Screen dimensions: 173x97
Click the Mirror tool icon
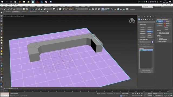point(90,9)
